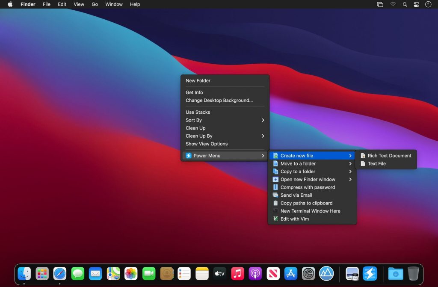438x287 pixels.
Task: Click the New Terminal Window Here icon
Action: tap(275, 211)
